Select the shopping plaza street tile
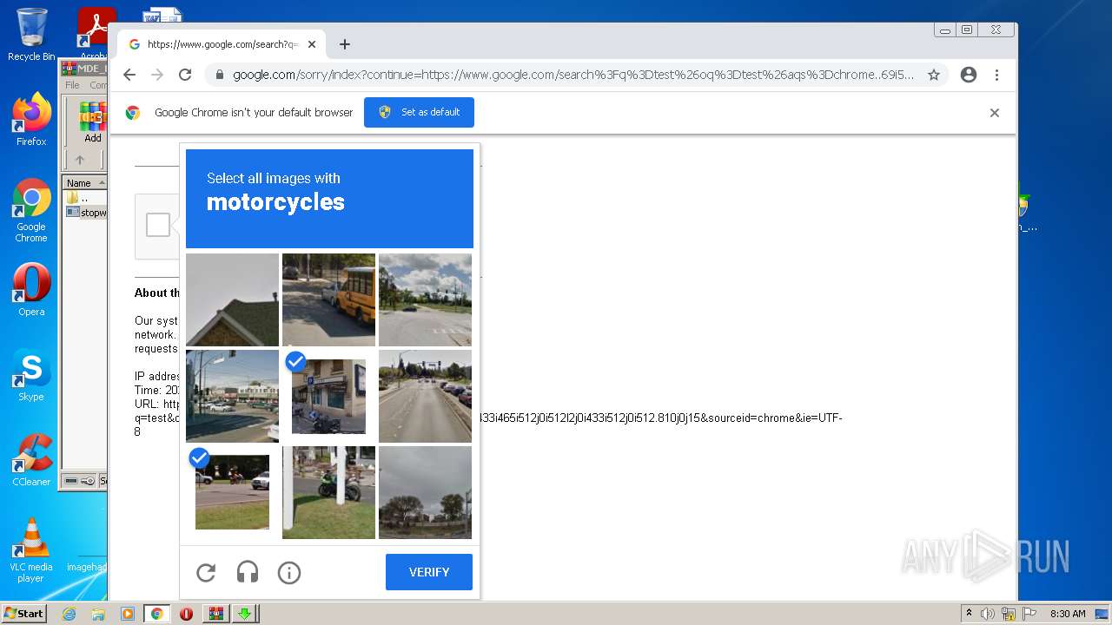Viewport: 1112px width, 625px height. [x=232, y=396]
